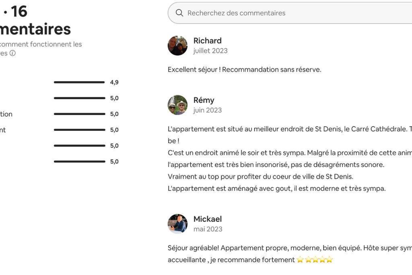The height and width of the screenshot is (275, 412).
Task: Open Mickael's profile photo
Action: tap(177, 224)
